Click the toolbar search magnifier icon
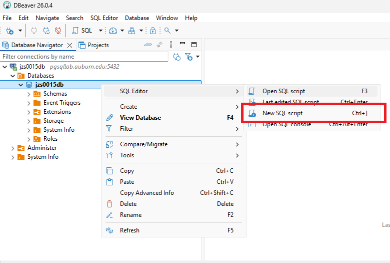Screen dimensions: 390x263 [x=167, y=31]
